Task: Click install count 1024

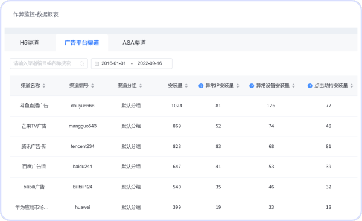Action: pos(177,106)
